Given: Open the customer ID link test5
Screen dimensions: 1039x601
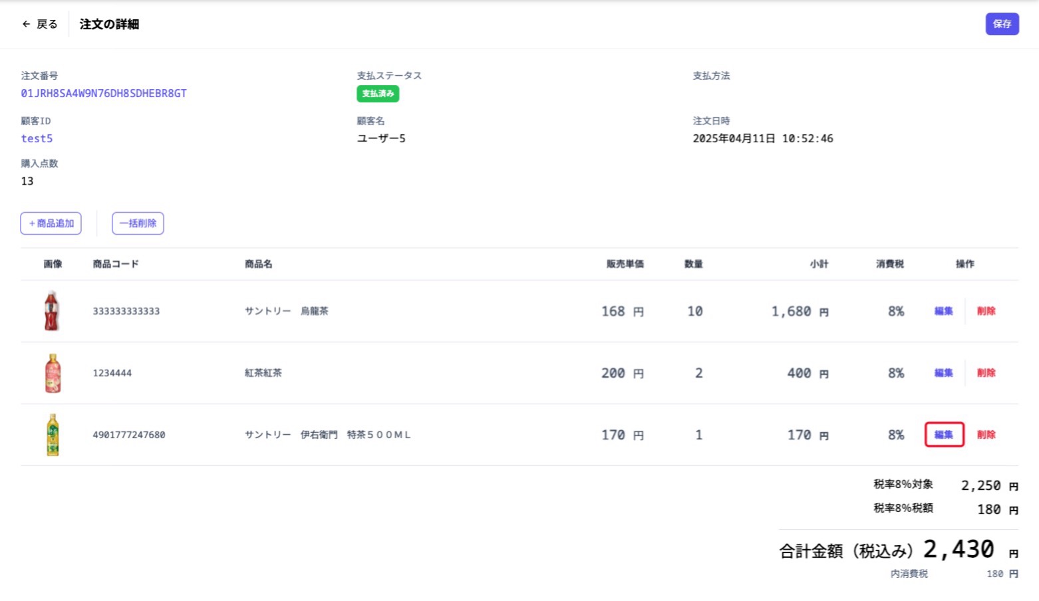Looking at the screenshot, I should [37, 138].
